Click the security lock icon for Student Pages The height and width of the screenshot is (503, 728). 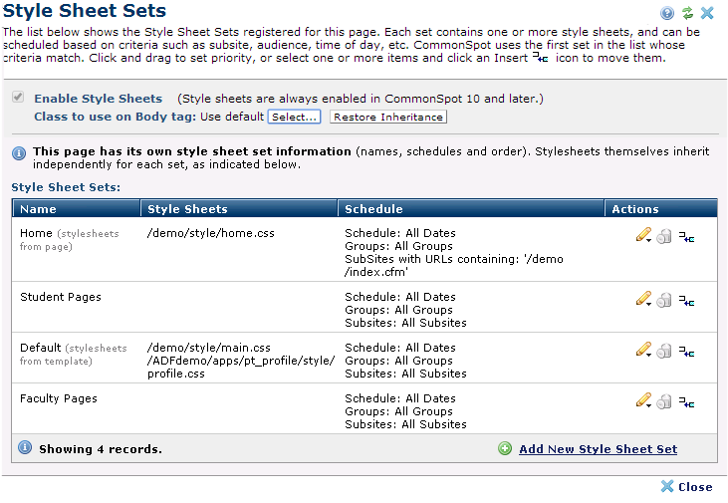coord(664,301)
